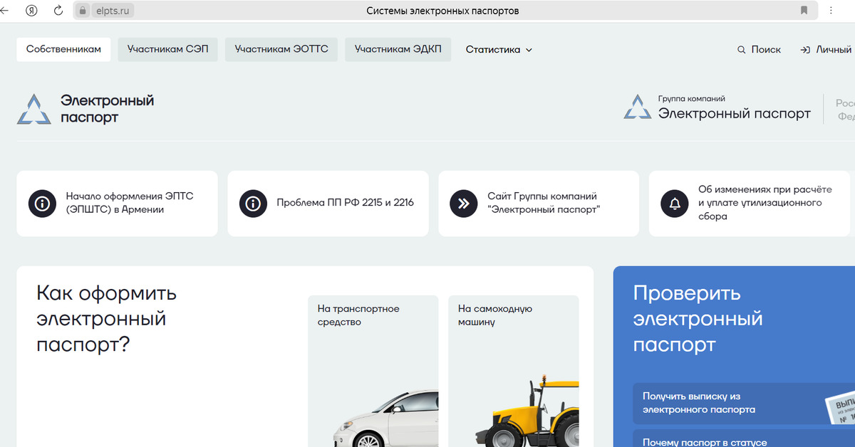
Task: Open the Участникам ЭОТТС tab
Action: point(281,50)
